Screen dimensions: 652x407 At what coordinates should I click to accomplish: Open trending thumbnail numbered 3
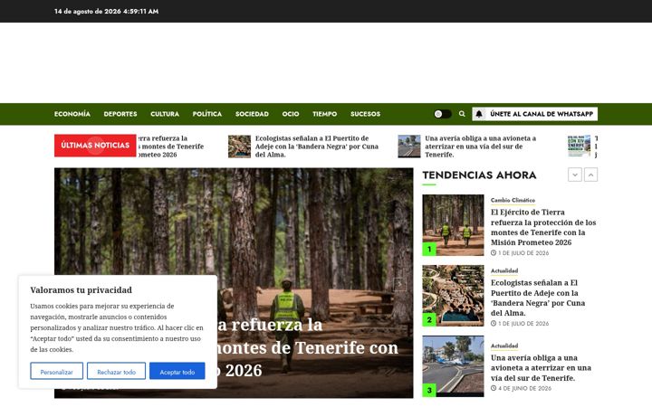pos(453,366)
